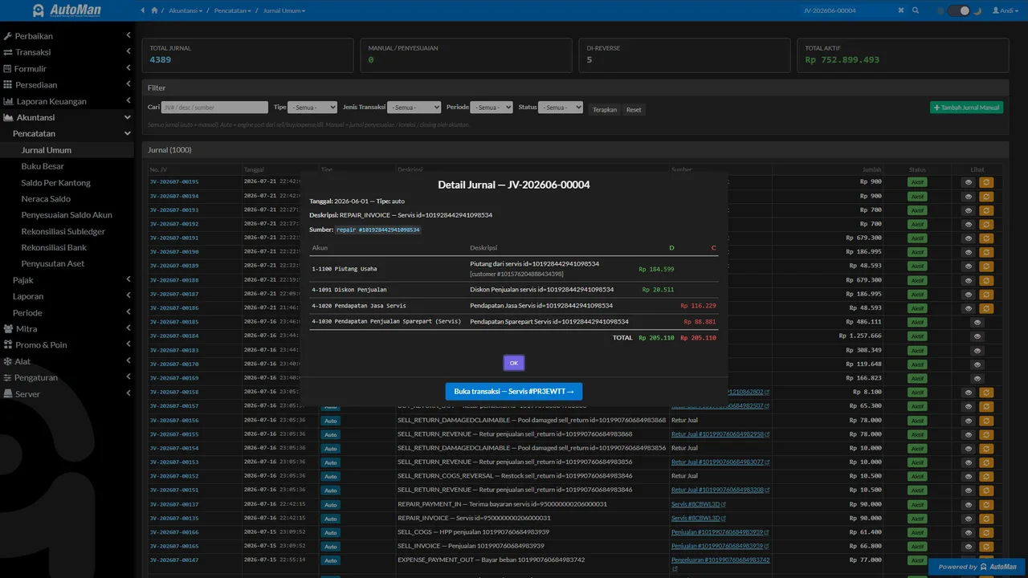
Task: View journal JV-202607-00195 via eye icon
Action: click(969, 182)
